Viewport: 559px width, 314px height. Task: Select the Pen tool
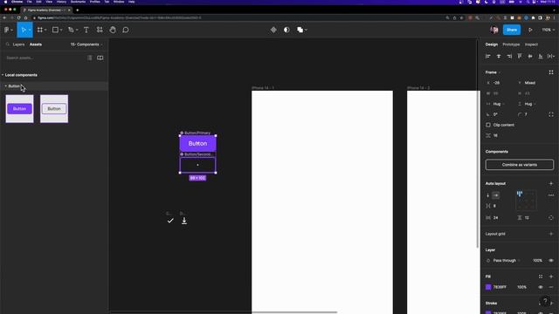tap(71, 30)
